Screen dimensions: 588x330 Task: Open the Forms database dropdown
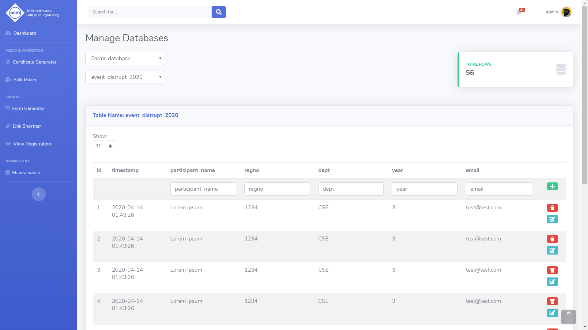pyautogui.click(x=125, y=58)
